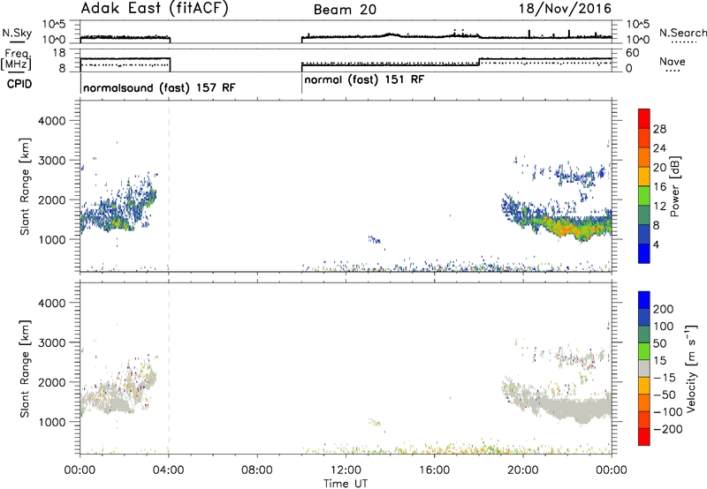Click the '20:00' time axis tick label
707x489 pixels.
point(523,470)
